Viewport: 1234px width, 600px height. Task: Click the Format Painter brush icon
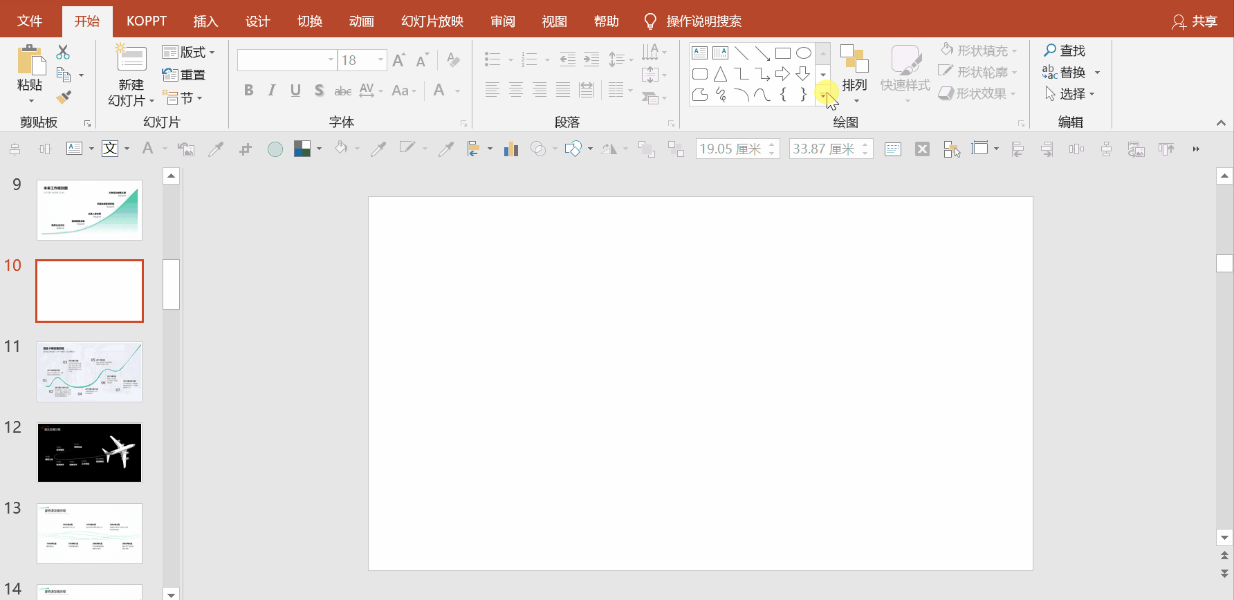(63, 97)
